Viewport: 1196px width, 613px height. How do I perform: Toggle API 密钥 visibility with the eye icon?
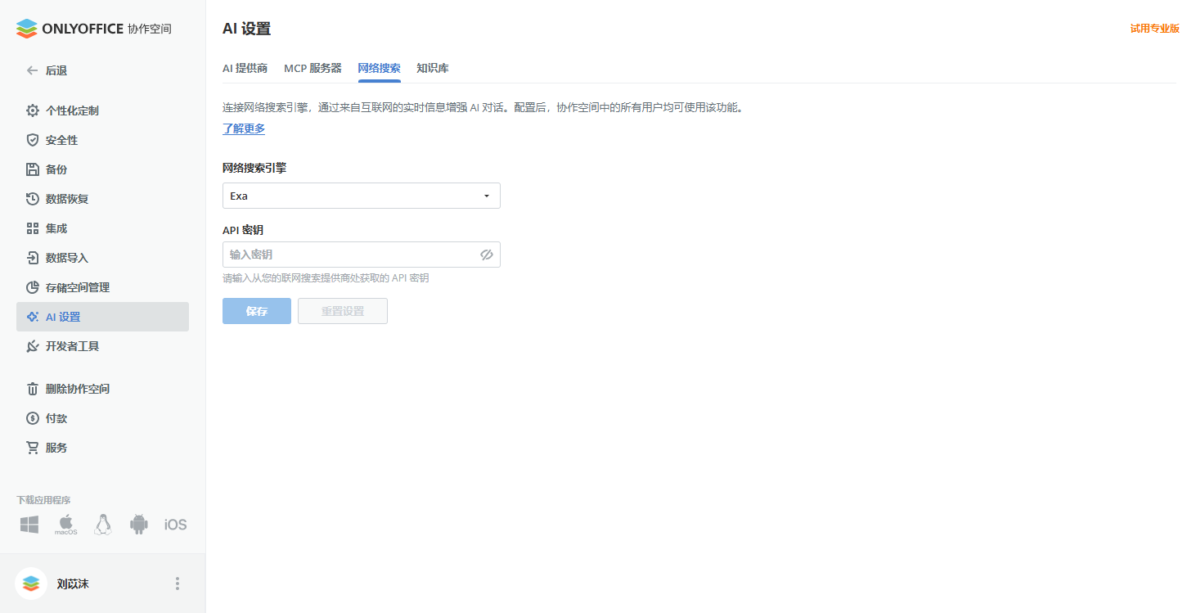pos(487,255)
